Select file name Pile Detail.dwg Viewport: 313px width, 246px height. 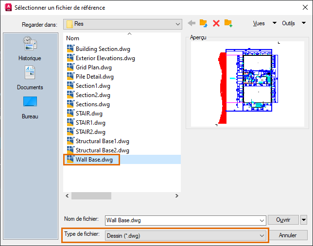(x=95, y=77)
